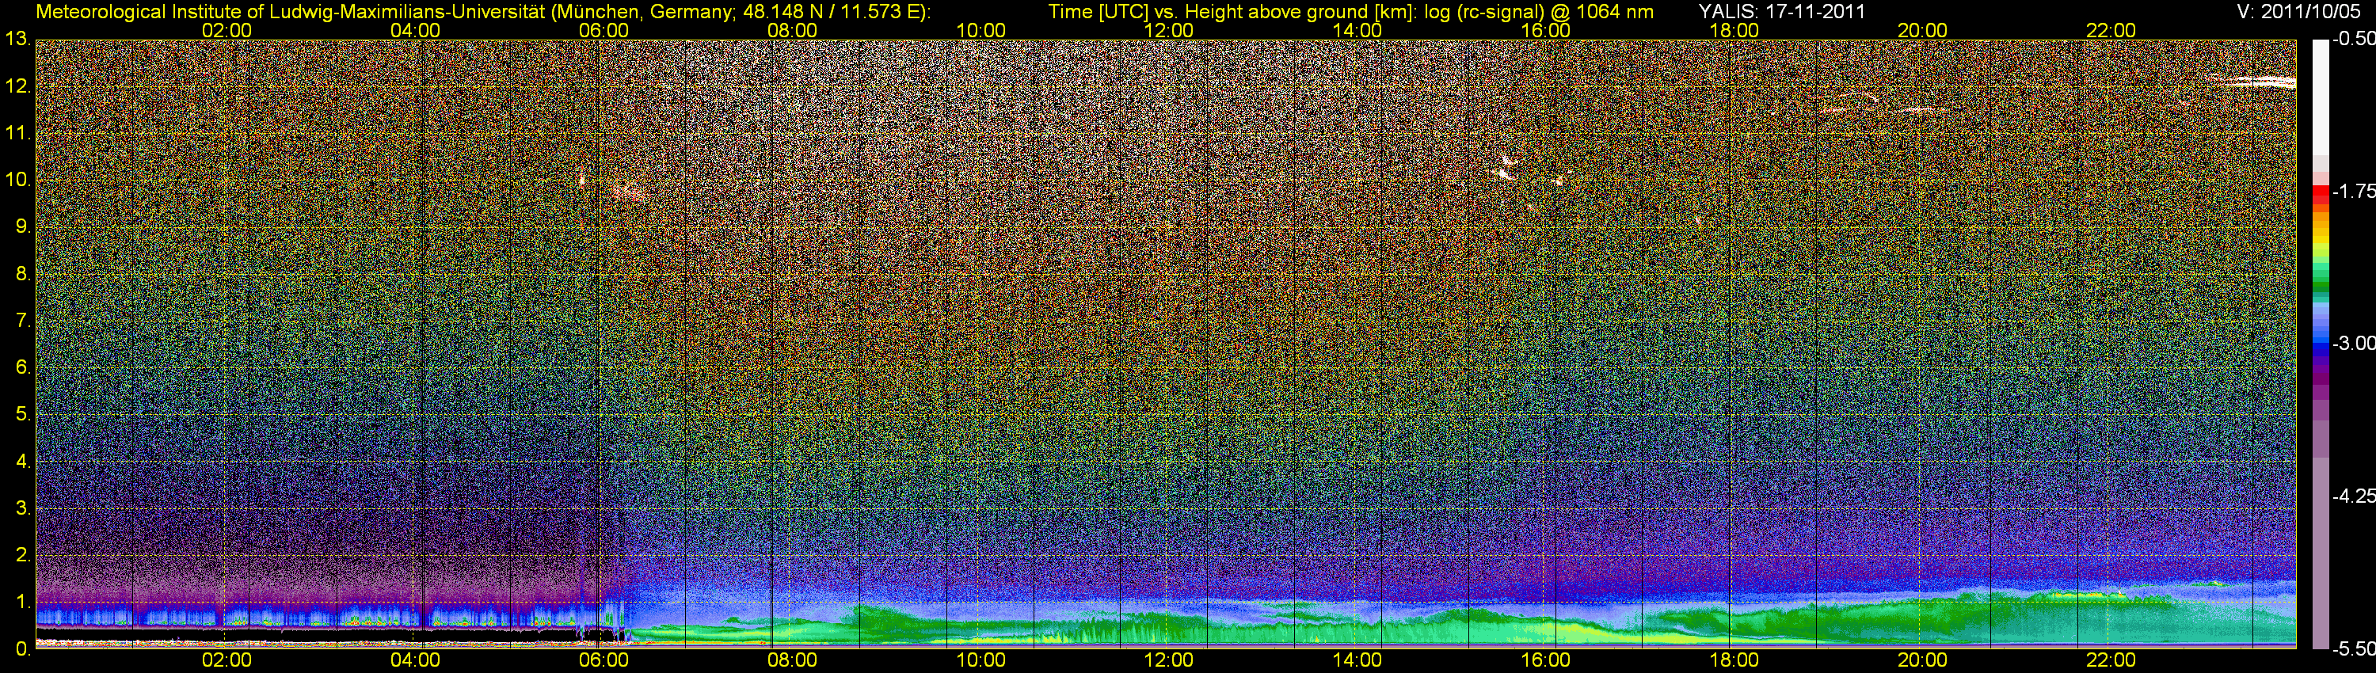This screenshot has width=2376, height=673.
Task: Pick the green segment of the color scale
Action: [2321, 276]
